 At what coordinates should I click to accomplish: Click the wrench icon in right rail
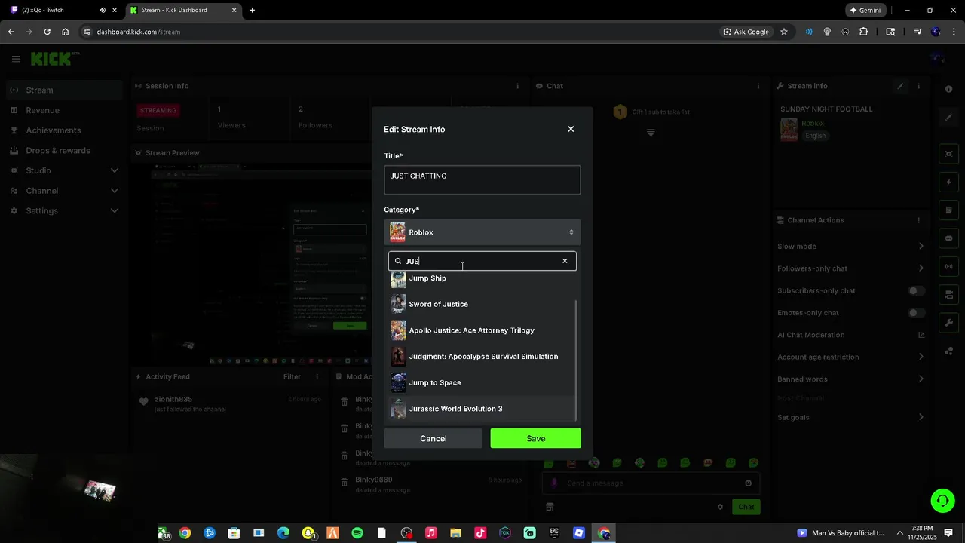pyautogui.click(x=949, y=323)
